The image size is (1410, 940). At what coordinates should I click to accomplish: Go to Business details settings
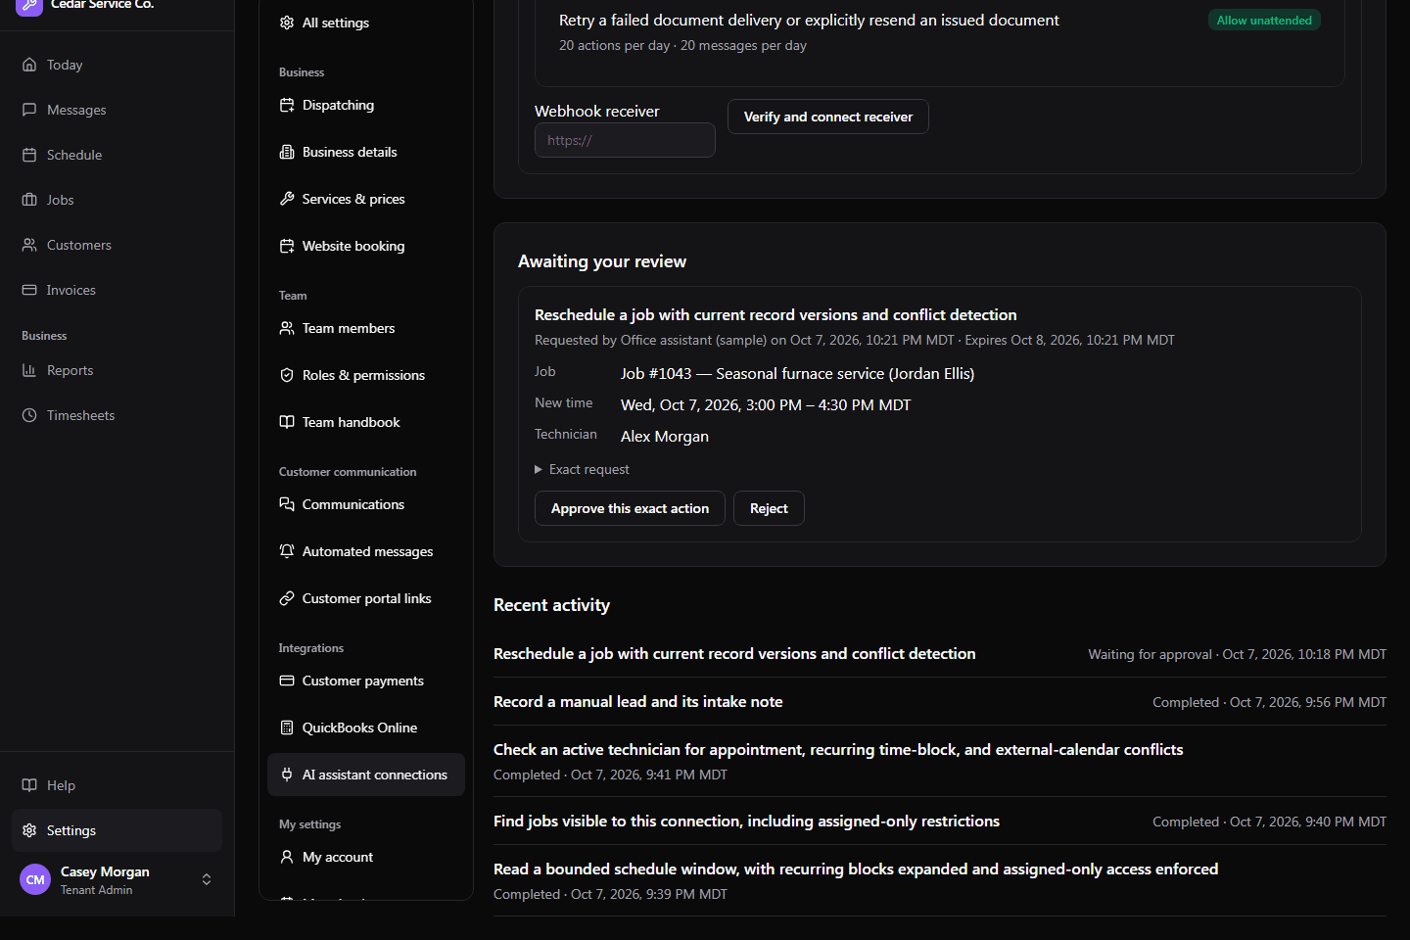[366, 152]
